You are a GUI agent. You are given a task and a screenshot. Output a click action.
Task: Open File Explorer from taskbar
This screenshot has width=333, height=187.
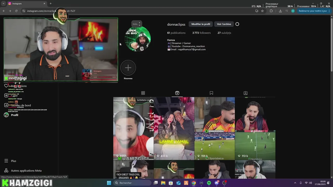pos(163,183)
